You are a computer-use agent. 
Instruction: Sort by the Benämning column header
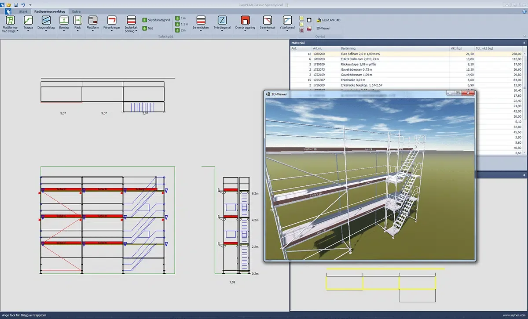click(x=394, y=48)
